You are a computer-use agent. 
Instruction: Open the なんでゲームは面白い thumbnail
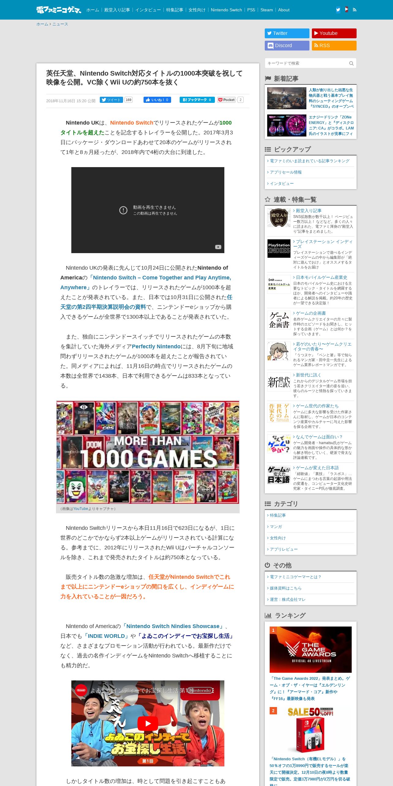(279, 444)
